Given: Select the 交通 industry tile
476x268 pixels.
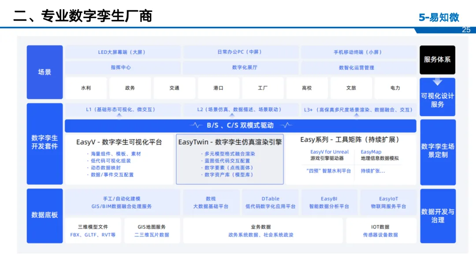Looking at the screenshot, I should [174, 88].
